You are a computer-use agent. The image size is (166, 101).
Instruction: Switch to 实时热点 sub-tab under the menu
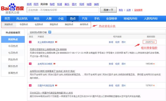pos(9,24)
